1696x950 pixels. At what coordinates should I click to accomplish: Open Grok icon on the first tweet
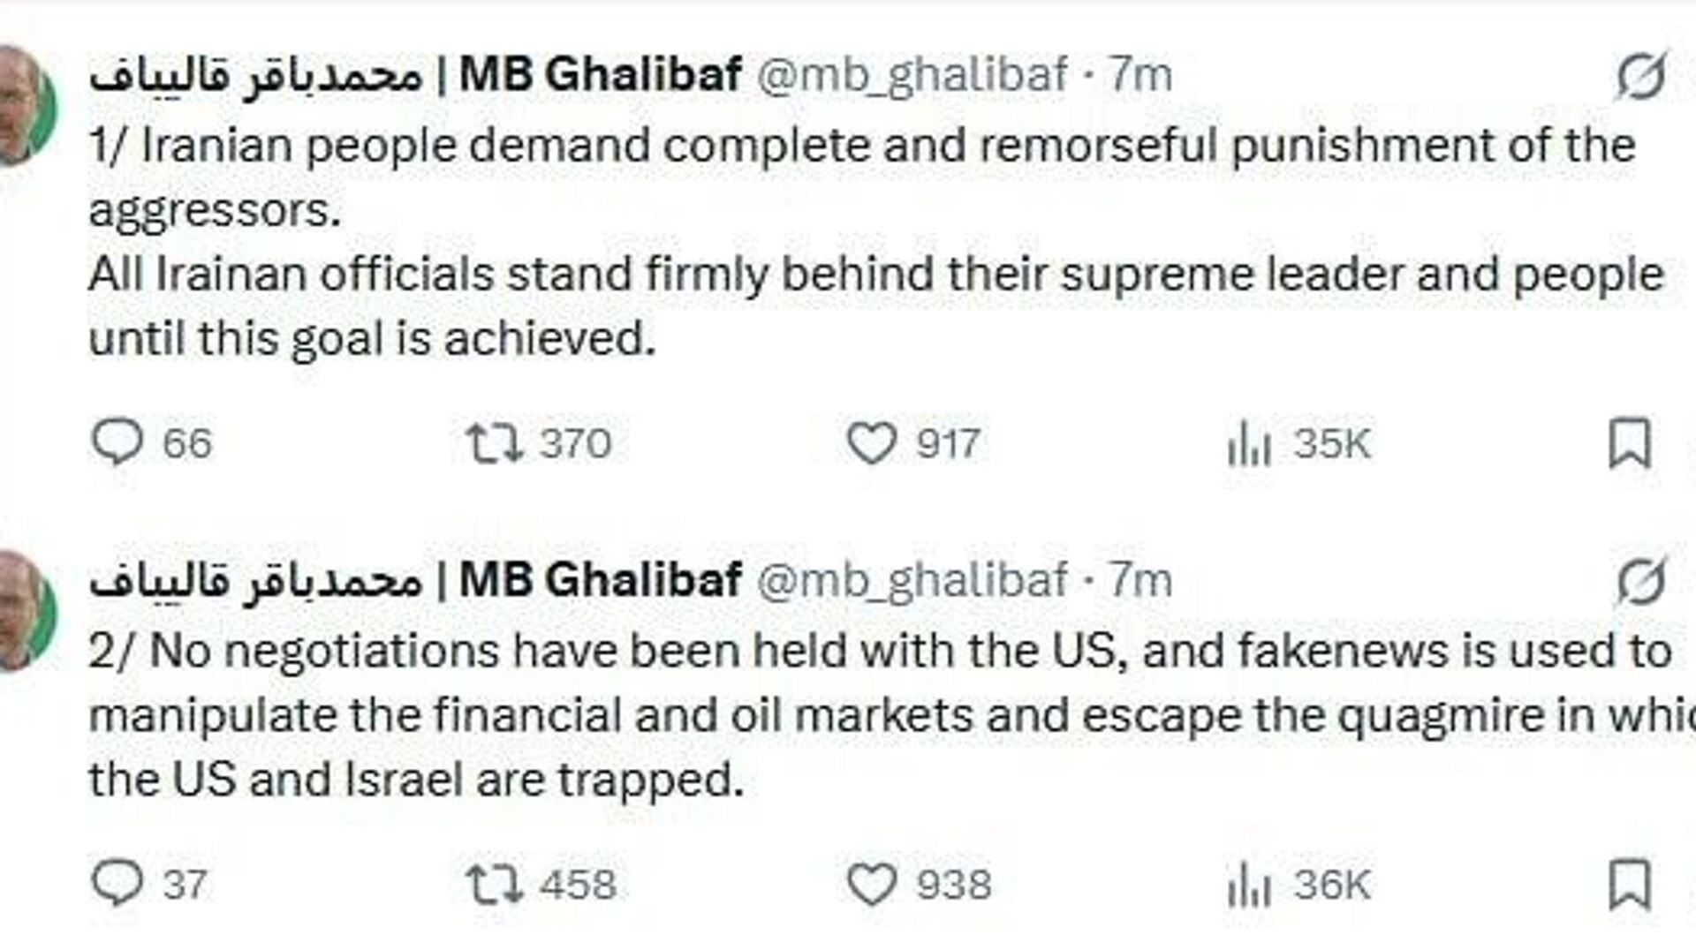coord(1640,76)
